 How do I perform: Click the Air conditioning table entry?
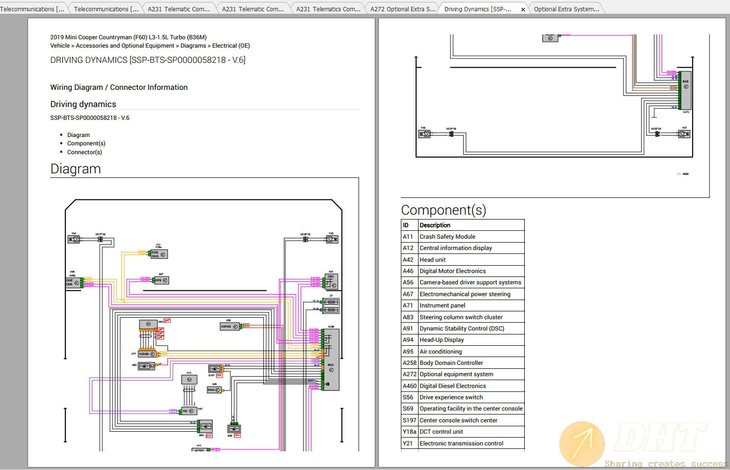click(463, 352)
